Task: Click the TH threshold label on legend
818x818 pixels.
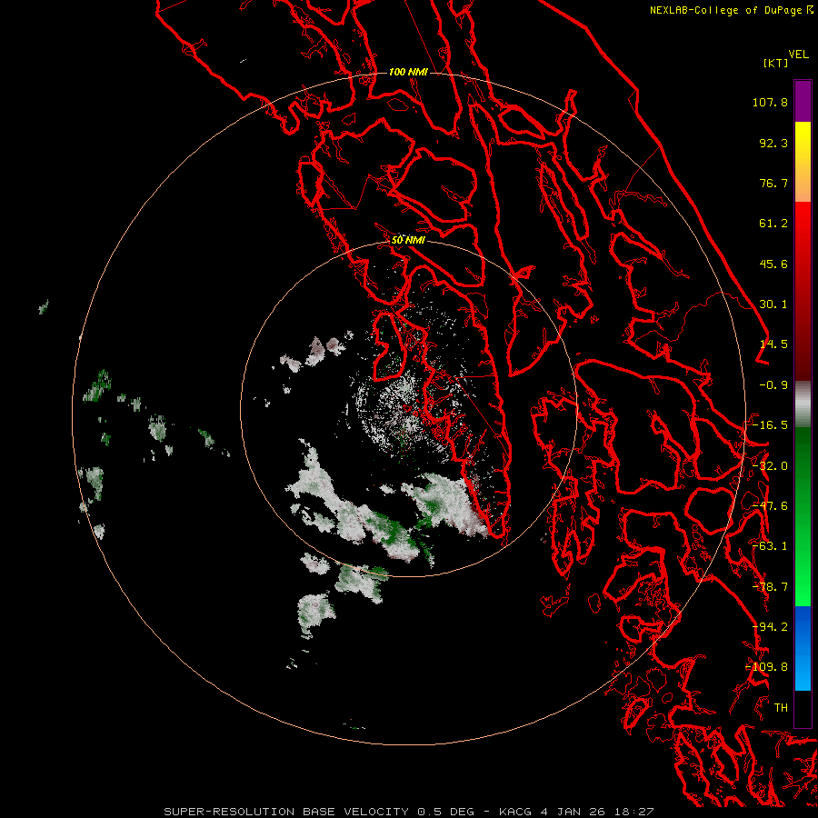Action: (781, 708)
